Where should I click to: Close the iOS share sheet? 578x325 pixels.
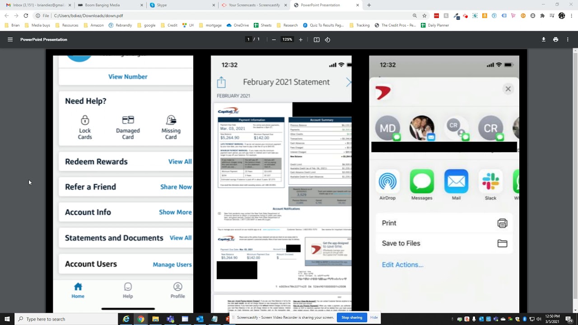[508, 89]
